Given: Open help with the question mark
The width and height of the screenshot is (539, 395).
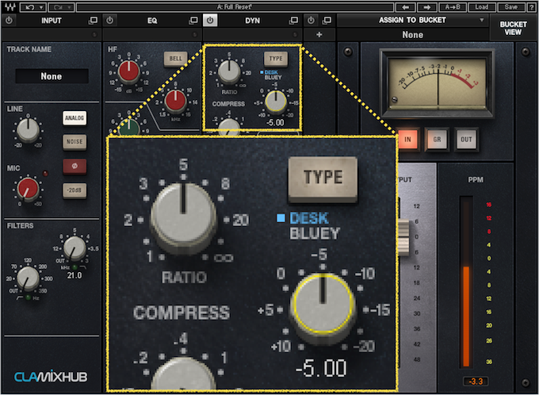Looking at the screenshot, I should click(x=531, y=7).
